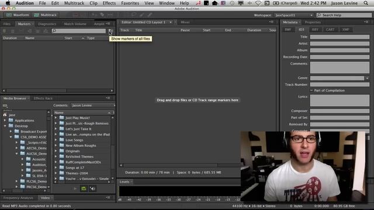Select the RIFF metadata format button
Screen dimensions: 374x210
coord(315,30)
